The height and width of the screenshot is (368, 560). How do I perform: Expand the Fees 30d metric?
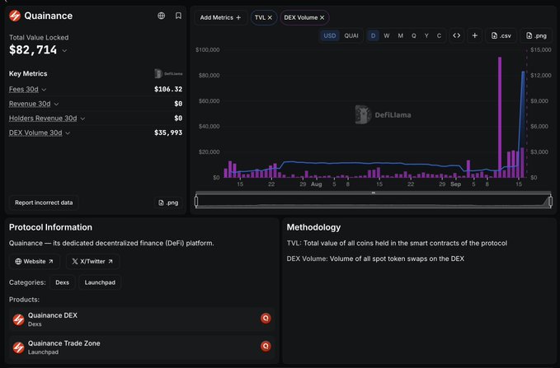tap(44, 90)
